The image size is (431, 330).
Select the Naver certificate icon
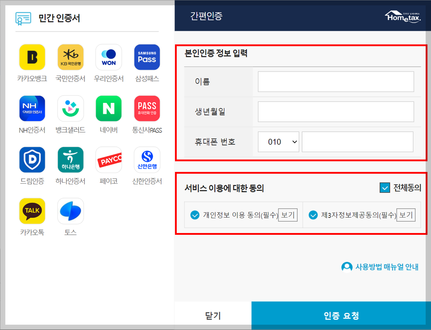click(109, 108)
